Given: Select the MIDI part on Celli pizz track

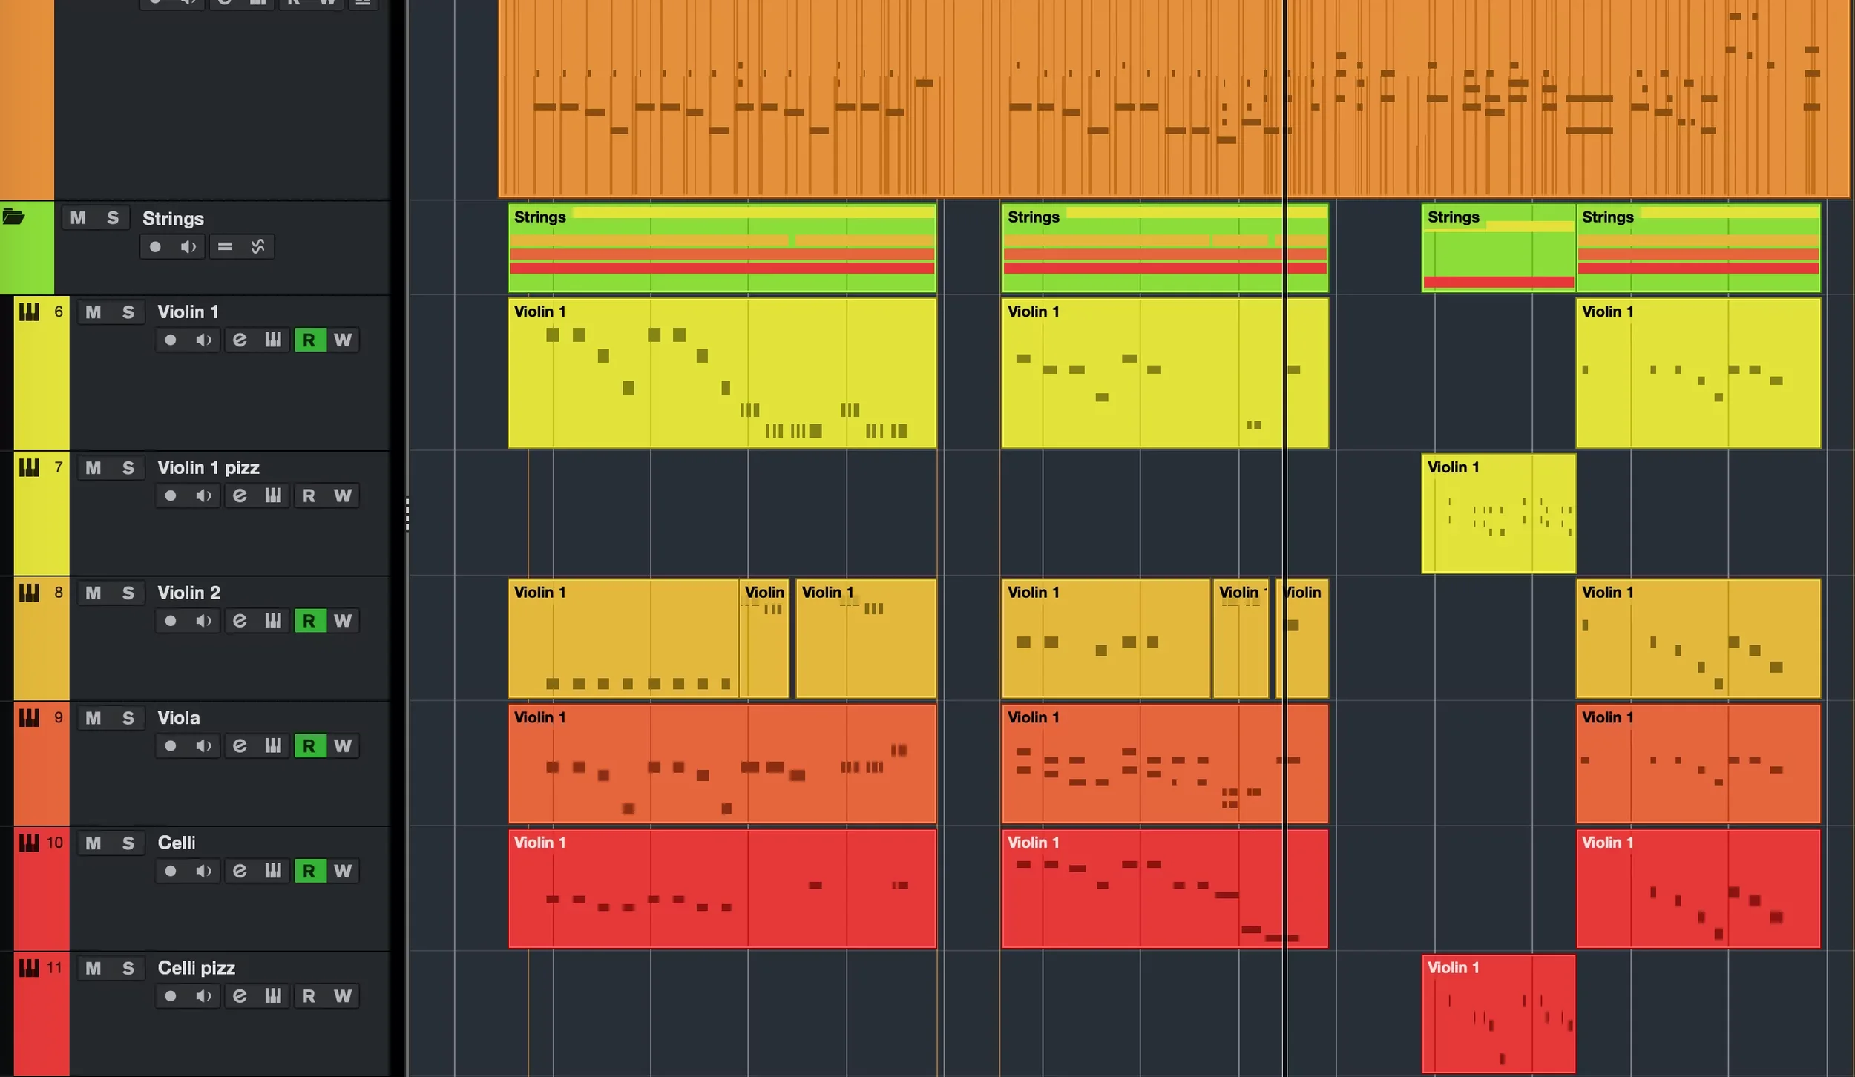Looking at the screenshot, I should (1497, 1013).
